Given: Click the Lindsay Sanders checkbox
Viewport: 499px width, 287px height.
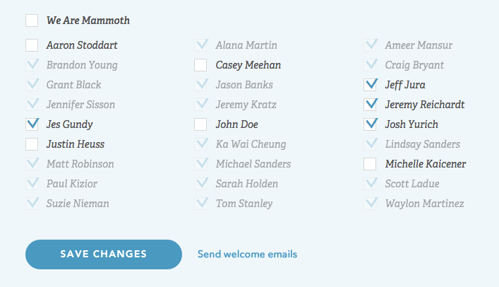Looking at the screenshot, I should pos(371,144).
